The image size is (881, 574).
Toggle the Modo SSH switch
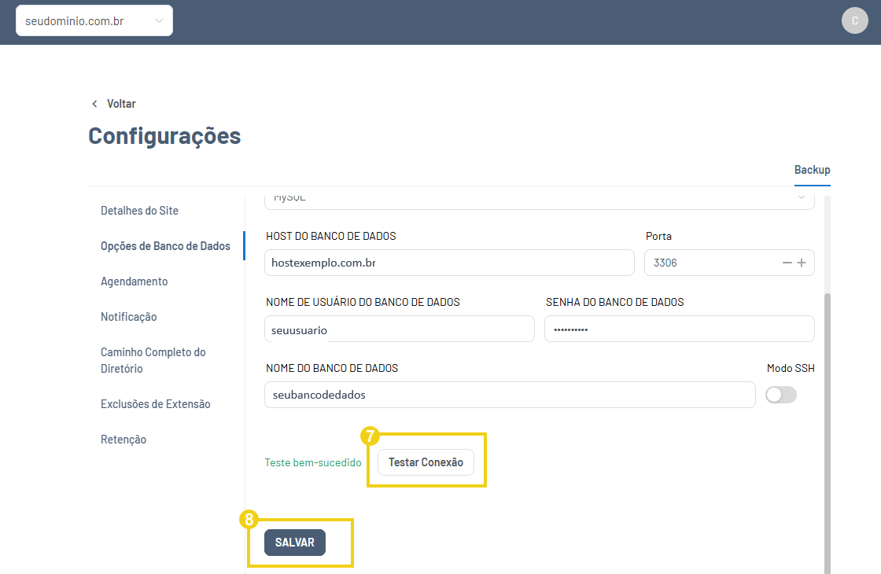point(781,395)
